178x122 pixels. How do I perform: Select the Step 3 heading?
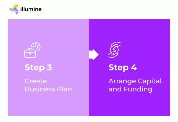(x=38, y=68)
